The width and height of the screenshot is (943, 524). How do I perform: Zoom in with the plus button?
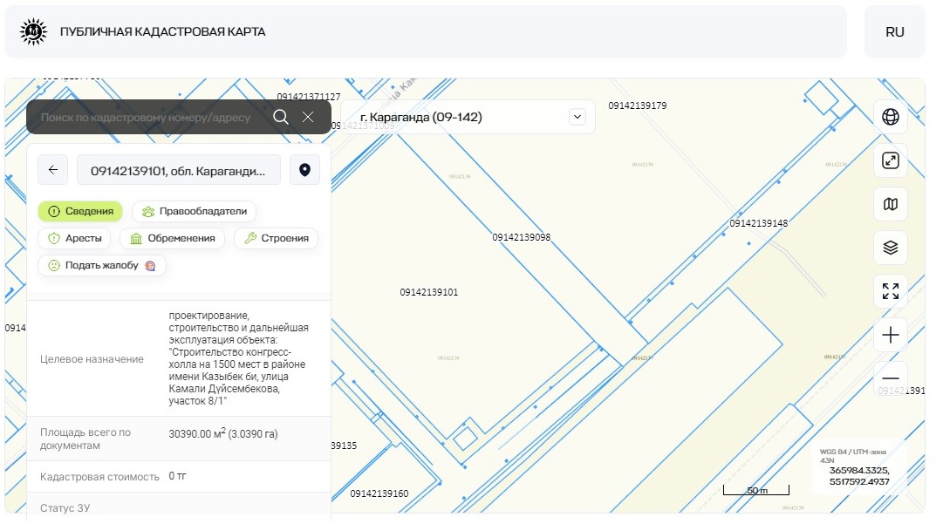(890, 335)
